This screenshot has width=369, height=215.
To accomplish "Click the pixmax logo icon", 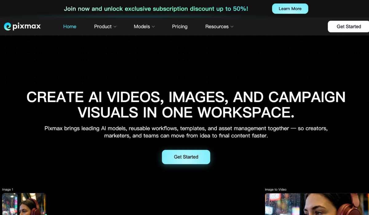I will point(7,26).
